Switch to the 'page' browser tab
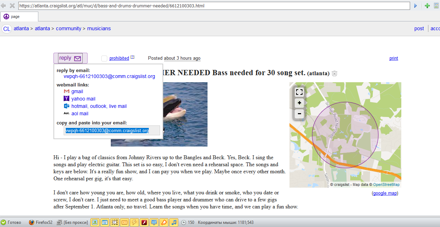 tap(19, 17)
